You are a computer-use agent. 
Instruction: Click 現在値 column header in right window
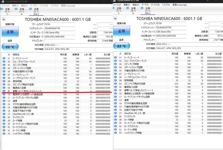click(175, 54)
